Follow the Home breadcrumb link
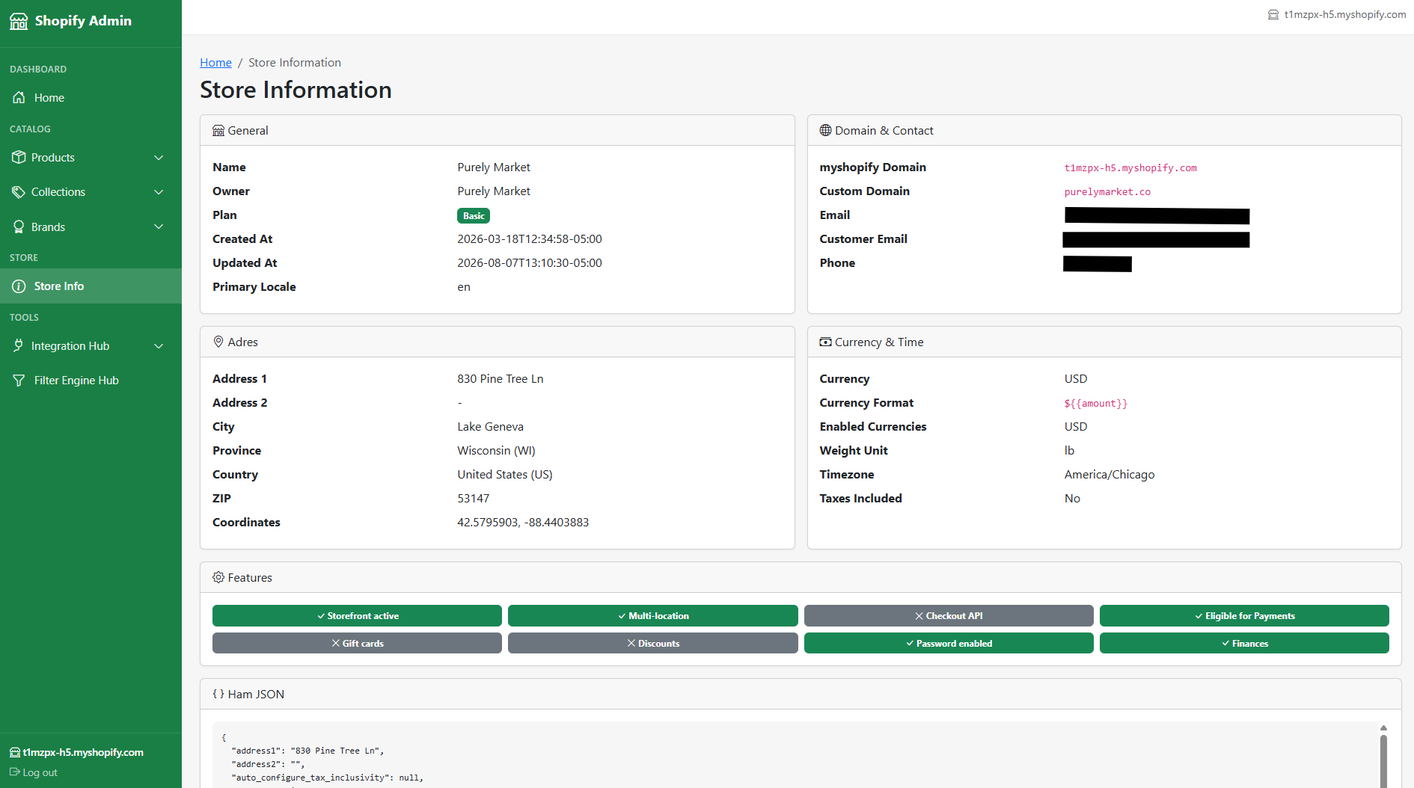This screenshot has width=1414, height=788. 215,63
